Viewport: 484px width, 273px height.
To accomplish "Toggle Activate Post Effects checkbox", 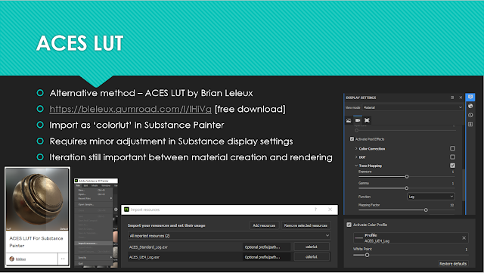I will 352,139.
